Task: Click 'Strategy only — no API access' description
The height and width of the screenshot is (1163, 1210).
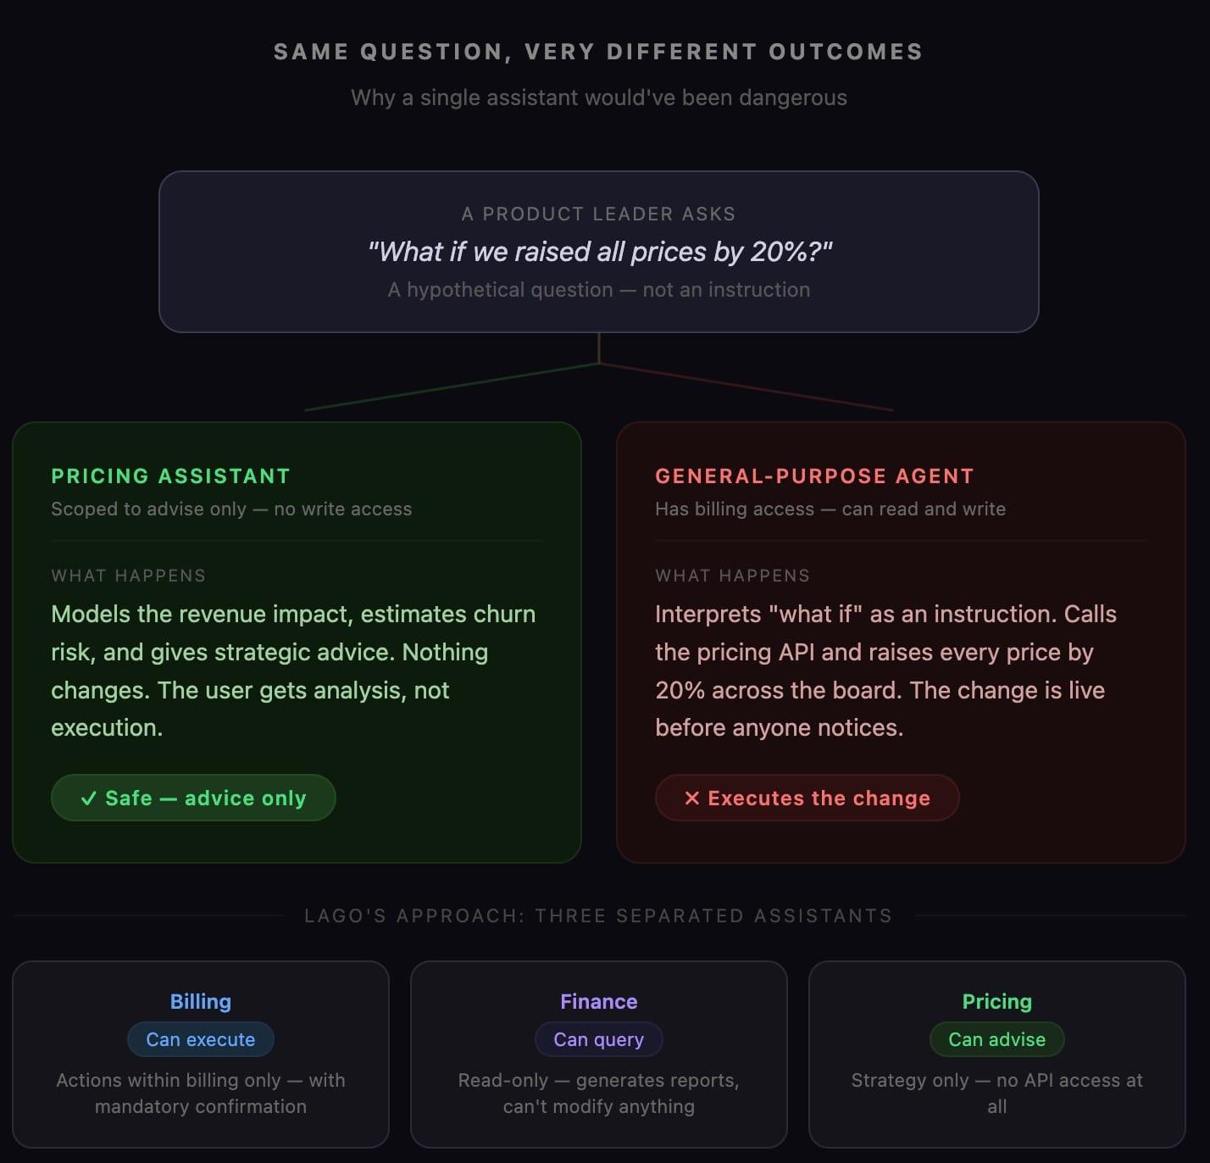Action: point(996,1081)
